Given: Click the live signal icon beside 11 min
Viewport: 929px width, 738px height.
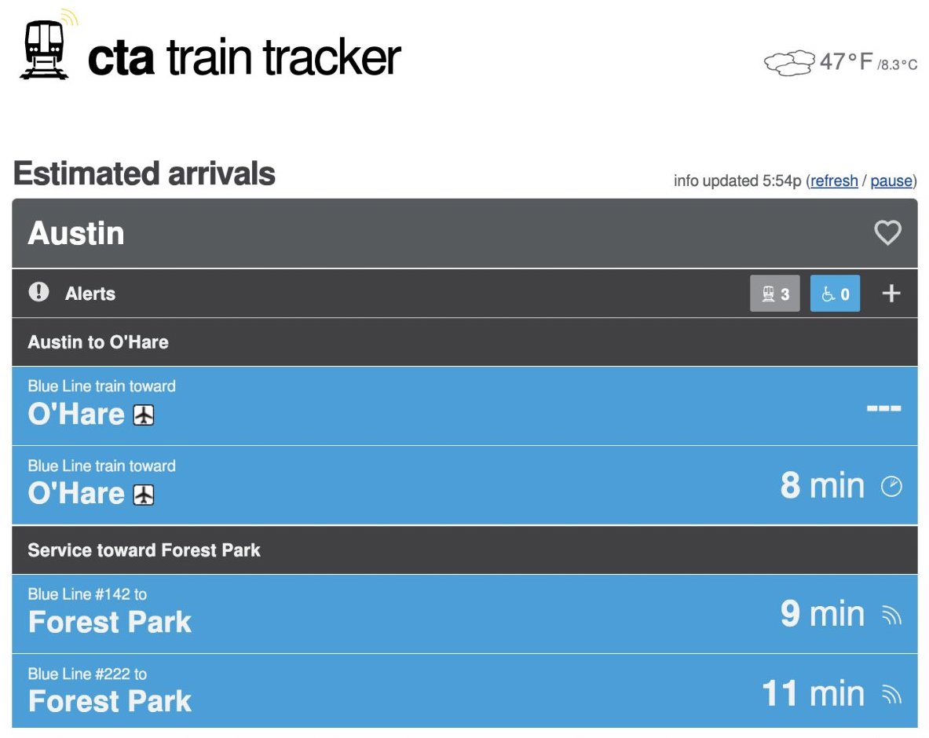Looking at the screenshot, I should point(891,694).
